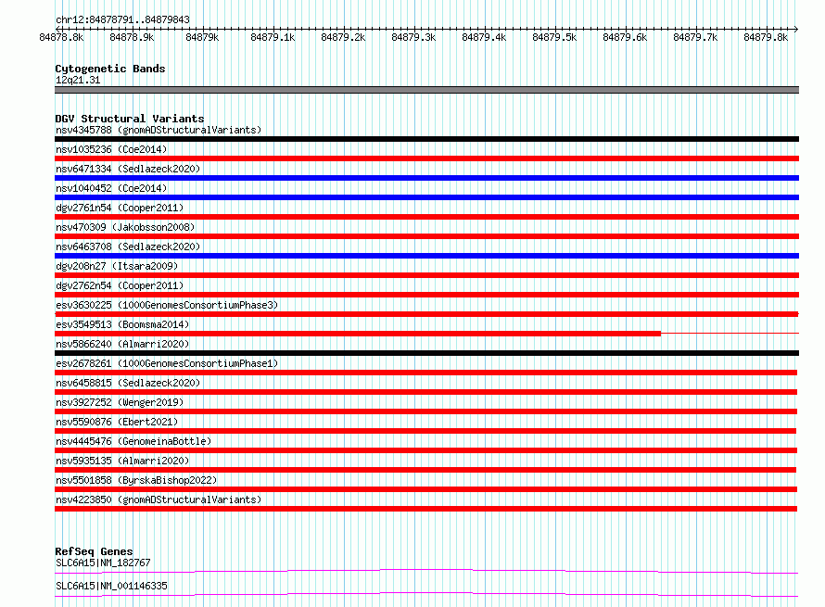
Task: Select variant nsv4223850 (gnomADStructuralVariants) label
Action: pos(159,500)
